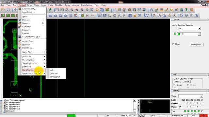This screenshot has height=117, width=209.
Task: Click the Dehighlight sun icon
Action: coord(176,10)
